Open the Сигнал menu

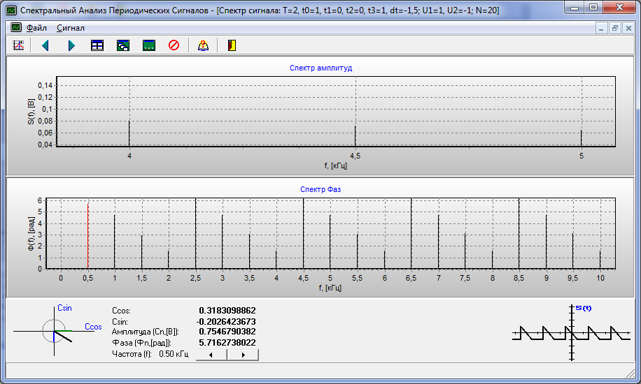70,28
